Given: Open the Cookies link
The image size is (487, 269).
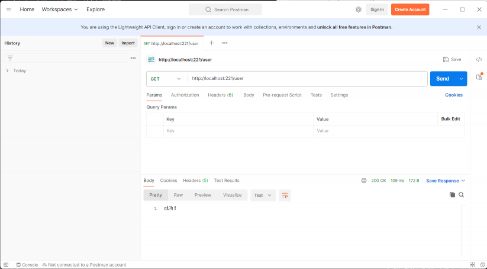Looking at the screenshot, I should pyautogui.click(x=454, y=95).
